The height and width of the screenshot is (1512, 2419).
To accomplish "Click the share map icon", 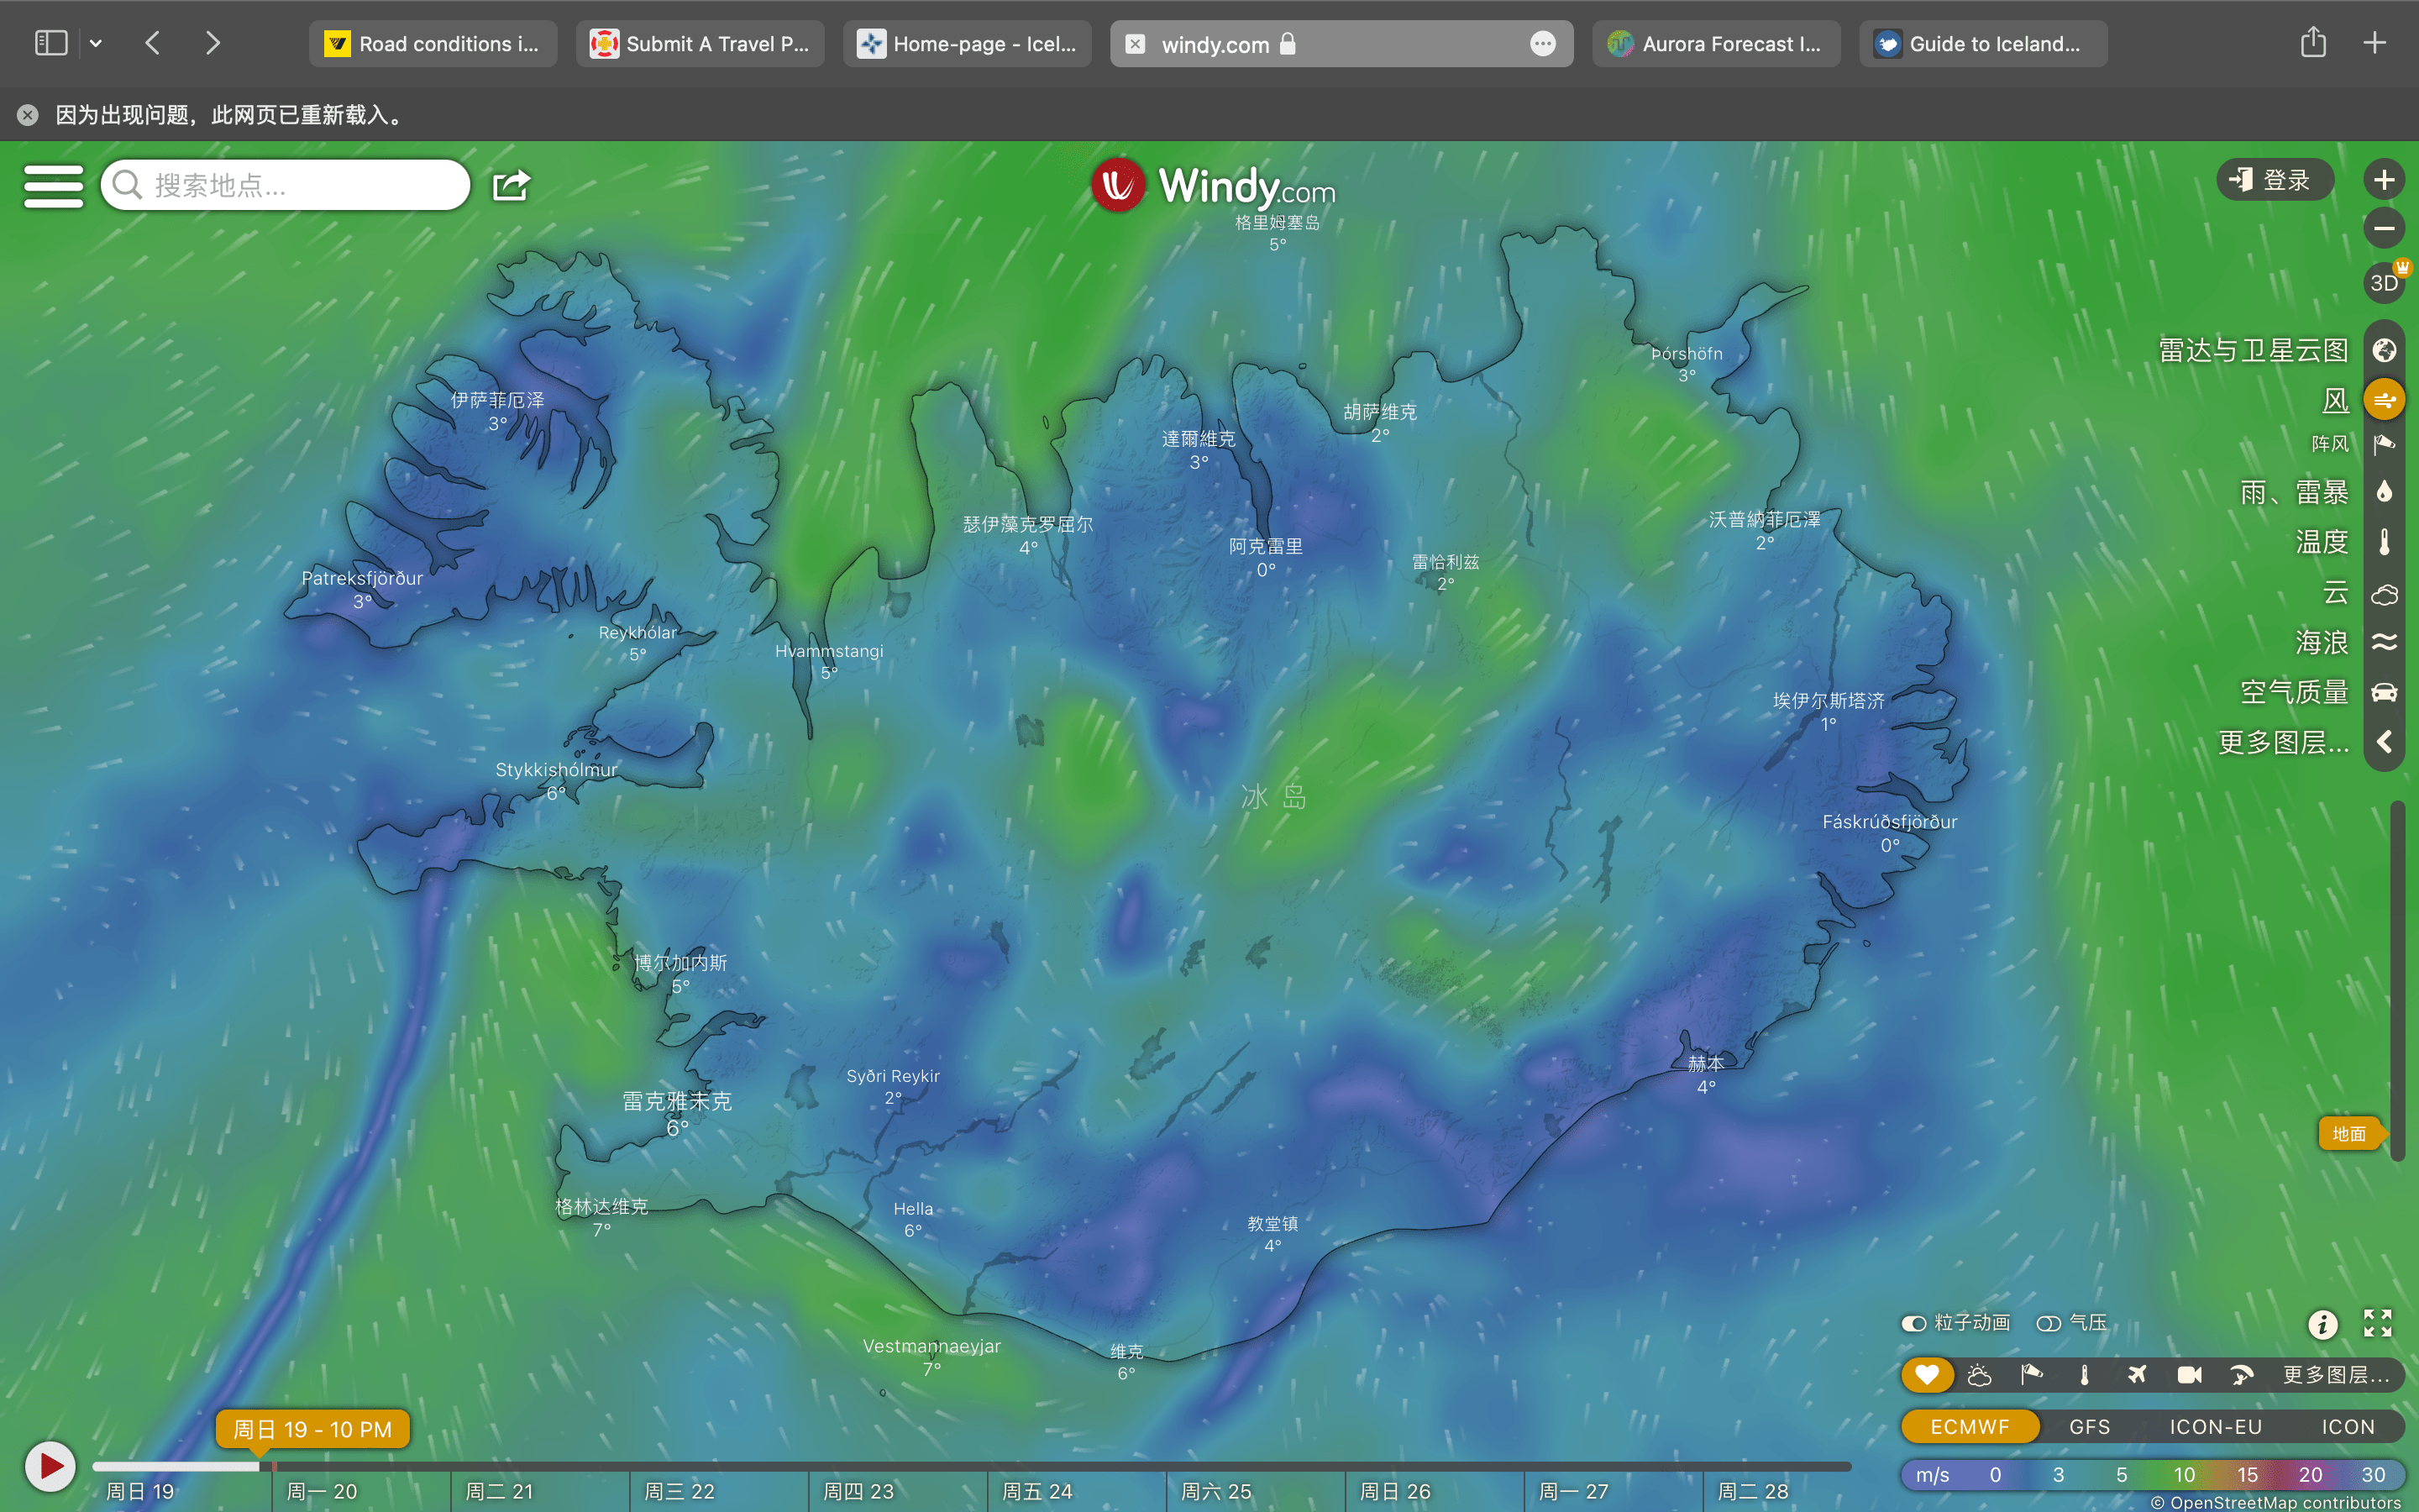I will (x=511, y=185).
